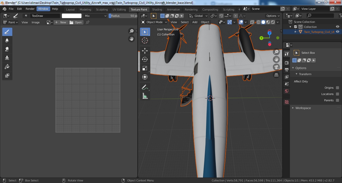Click the image editor pan hand icon
Viewport: 342px width, 183px height.
point(132,39)
